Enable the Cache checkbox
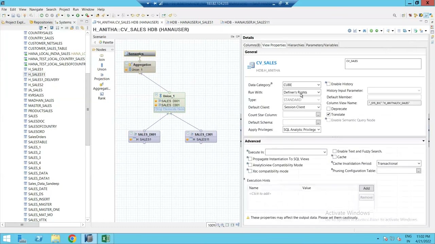This screenshot has width=435, height=244. click(x=334, y=157)
